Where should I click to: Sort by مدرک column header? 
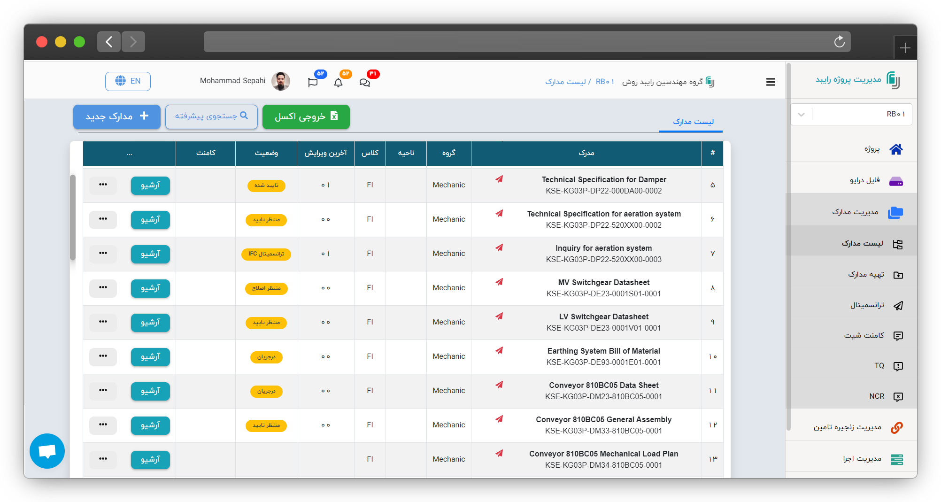(586, 153)
